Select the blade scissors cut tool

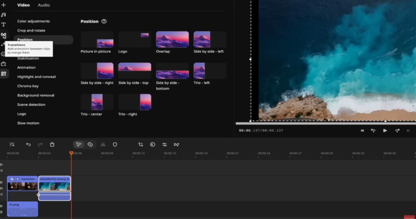click(103, 144)
